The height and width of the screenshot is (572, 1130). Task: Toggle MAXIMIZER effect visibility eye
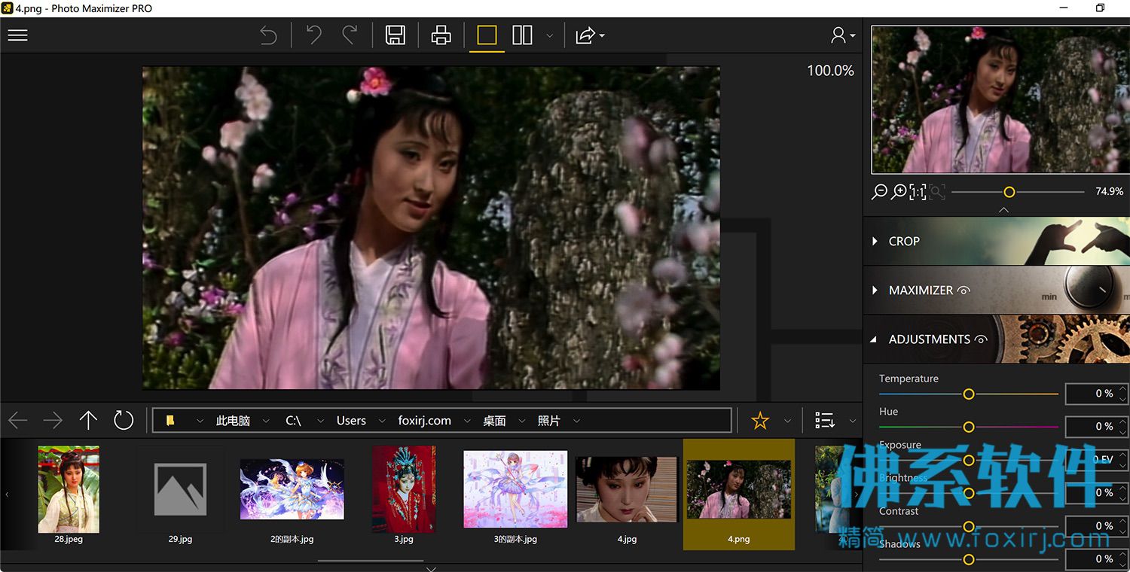(964, 291)
